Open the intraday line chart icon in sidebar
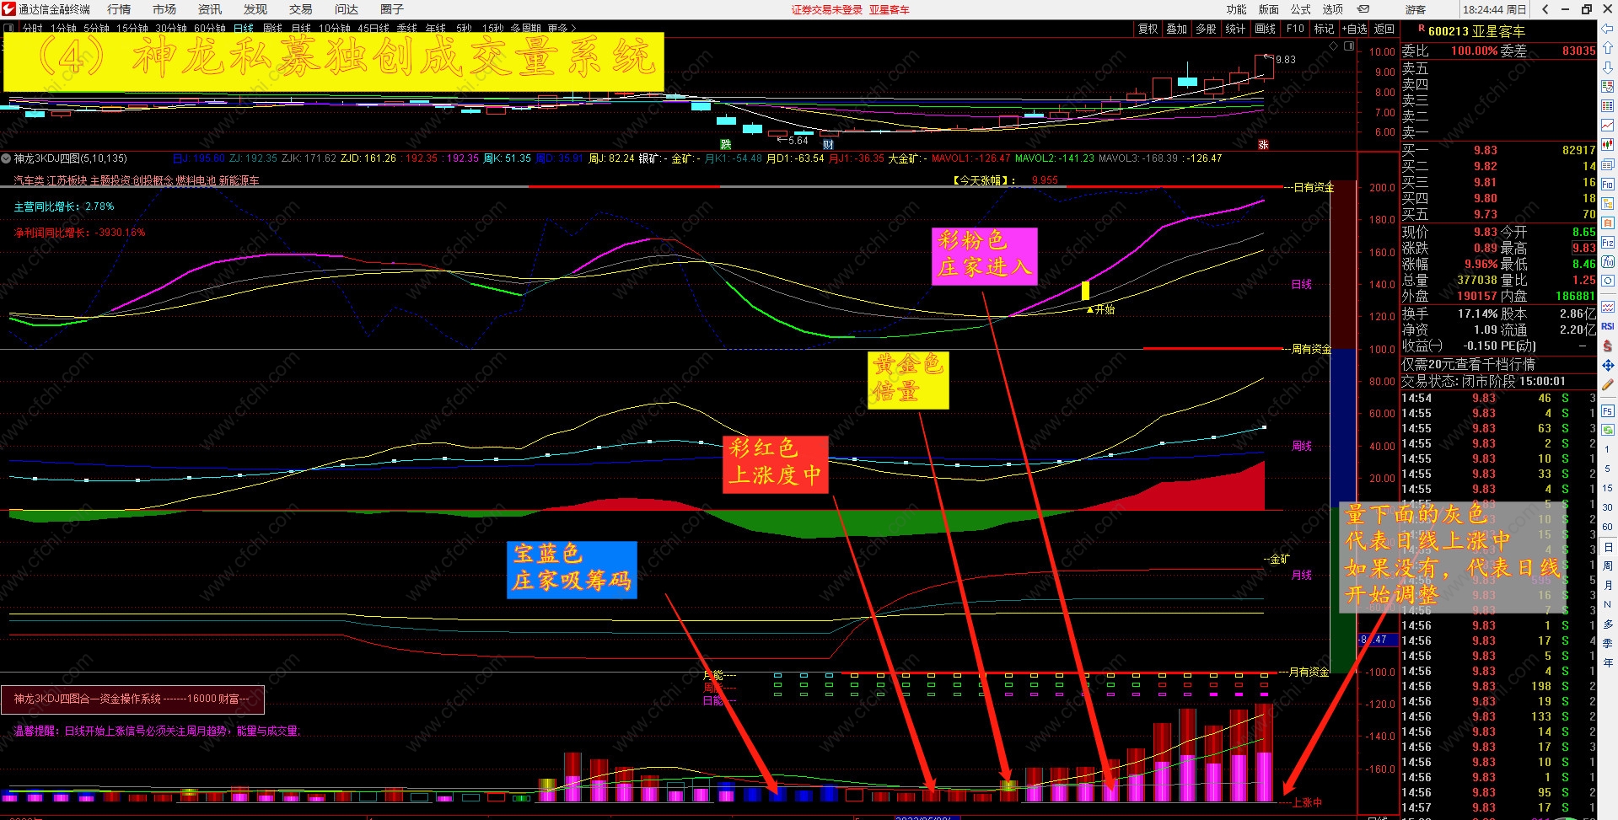Screen dimensions: 1618x820 point(1607,126)
